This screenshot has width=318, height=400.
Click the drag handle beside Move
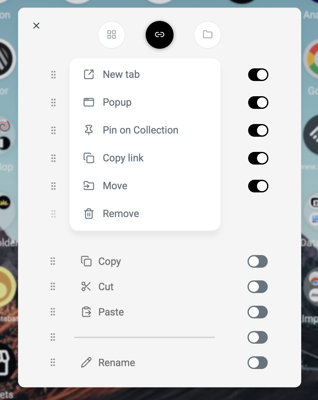pyautogui.click(x=53, y=186)
